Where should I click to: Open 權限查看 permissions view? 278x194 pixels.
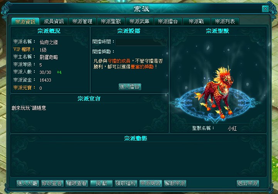77,183
